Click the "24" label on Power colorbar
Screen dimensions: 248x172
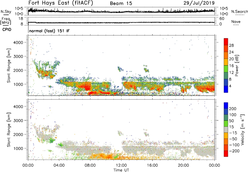(231, 52)
